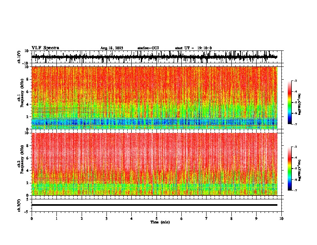Click the date text "Aug.18, 2023"
This screenshot has height=245, width=317.
[112, 48]
